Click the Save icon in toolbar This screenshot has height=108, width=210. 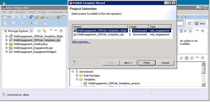point(13,17)
